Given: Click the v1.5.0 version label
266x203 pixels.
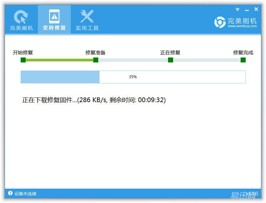Looking at the screenshot, I should pos(252,193).
